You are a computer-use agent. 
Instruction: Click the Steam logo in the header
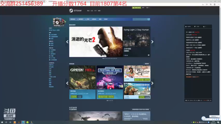pos(75,10)
